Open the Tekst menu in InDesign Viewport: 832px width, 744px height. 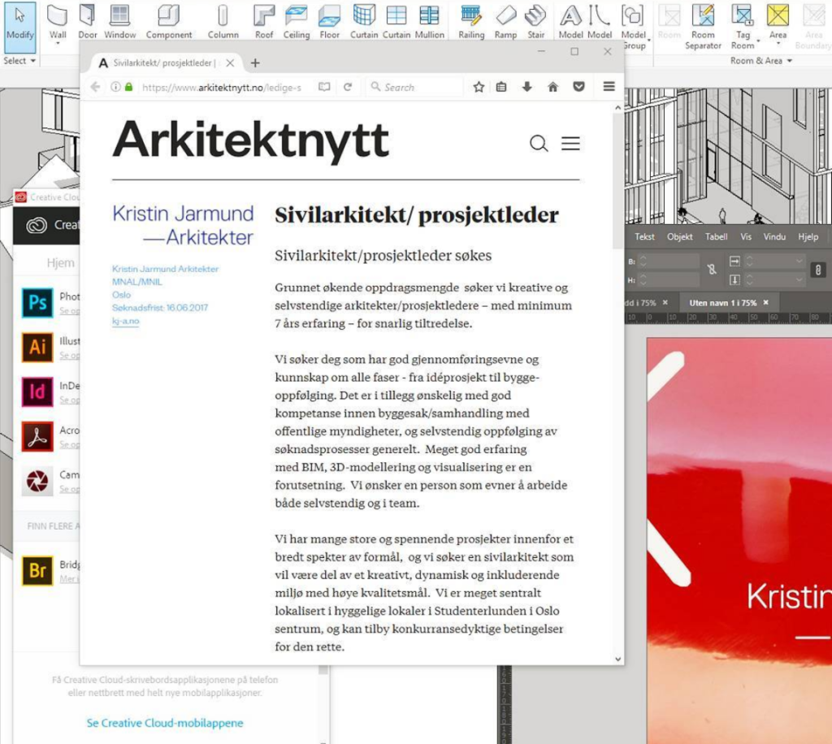tap(644, 236)
